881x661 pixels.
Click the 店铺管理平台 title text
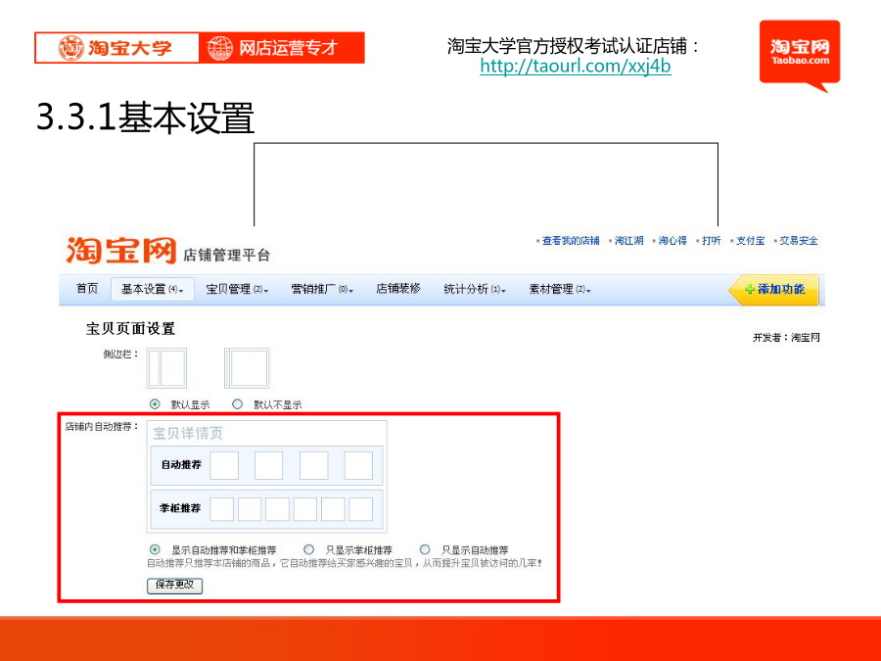227,256
